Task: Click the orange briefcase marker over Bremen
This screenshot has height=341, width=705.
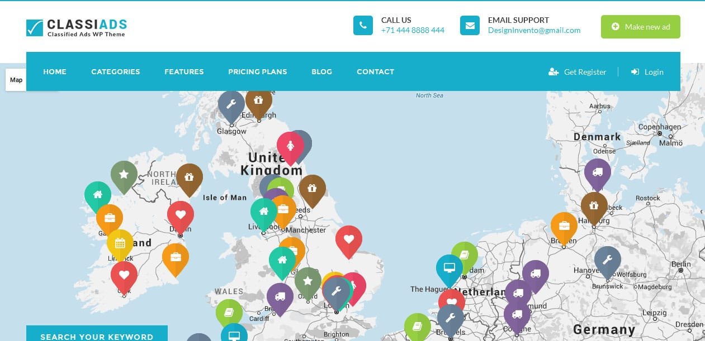Action: (x=564, y=228)
